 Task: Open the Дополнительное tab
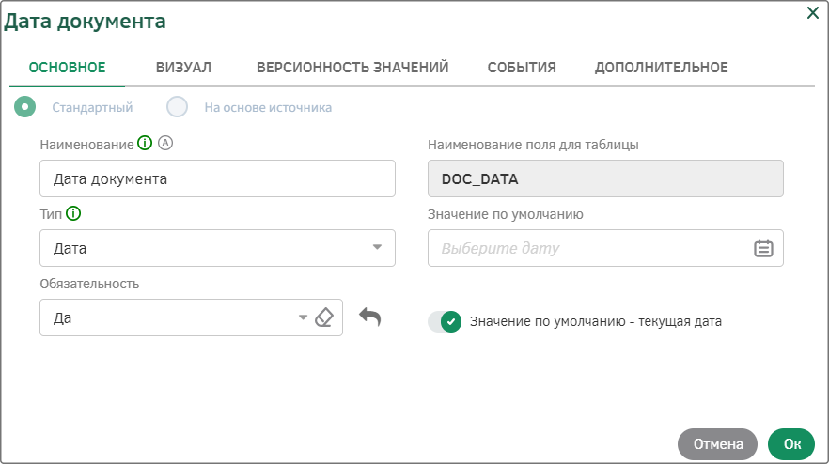pyautogui.click(x=662, y=67)
